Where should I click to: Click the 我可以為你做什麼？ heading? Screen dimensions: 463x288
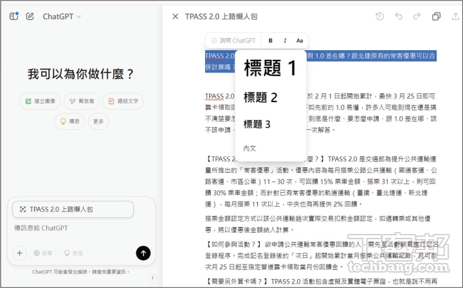(x=81, y=74)
